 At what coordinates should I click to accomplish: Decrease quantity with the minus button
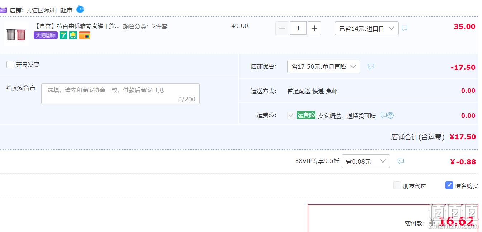click(x=282, y=28)
